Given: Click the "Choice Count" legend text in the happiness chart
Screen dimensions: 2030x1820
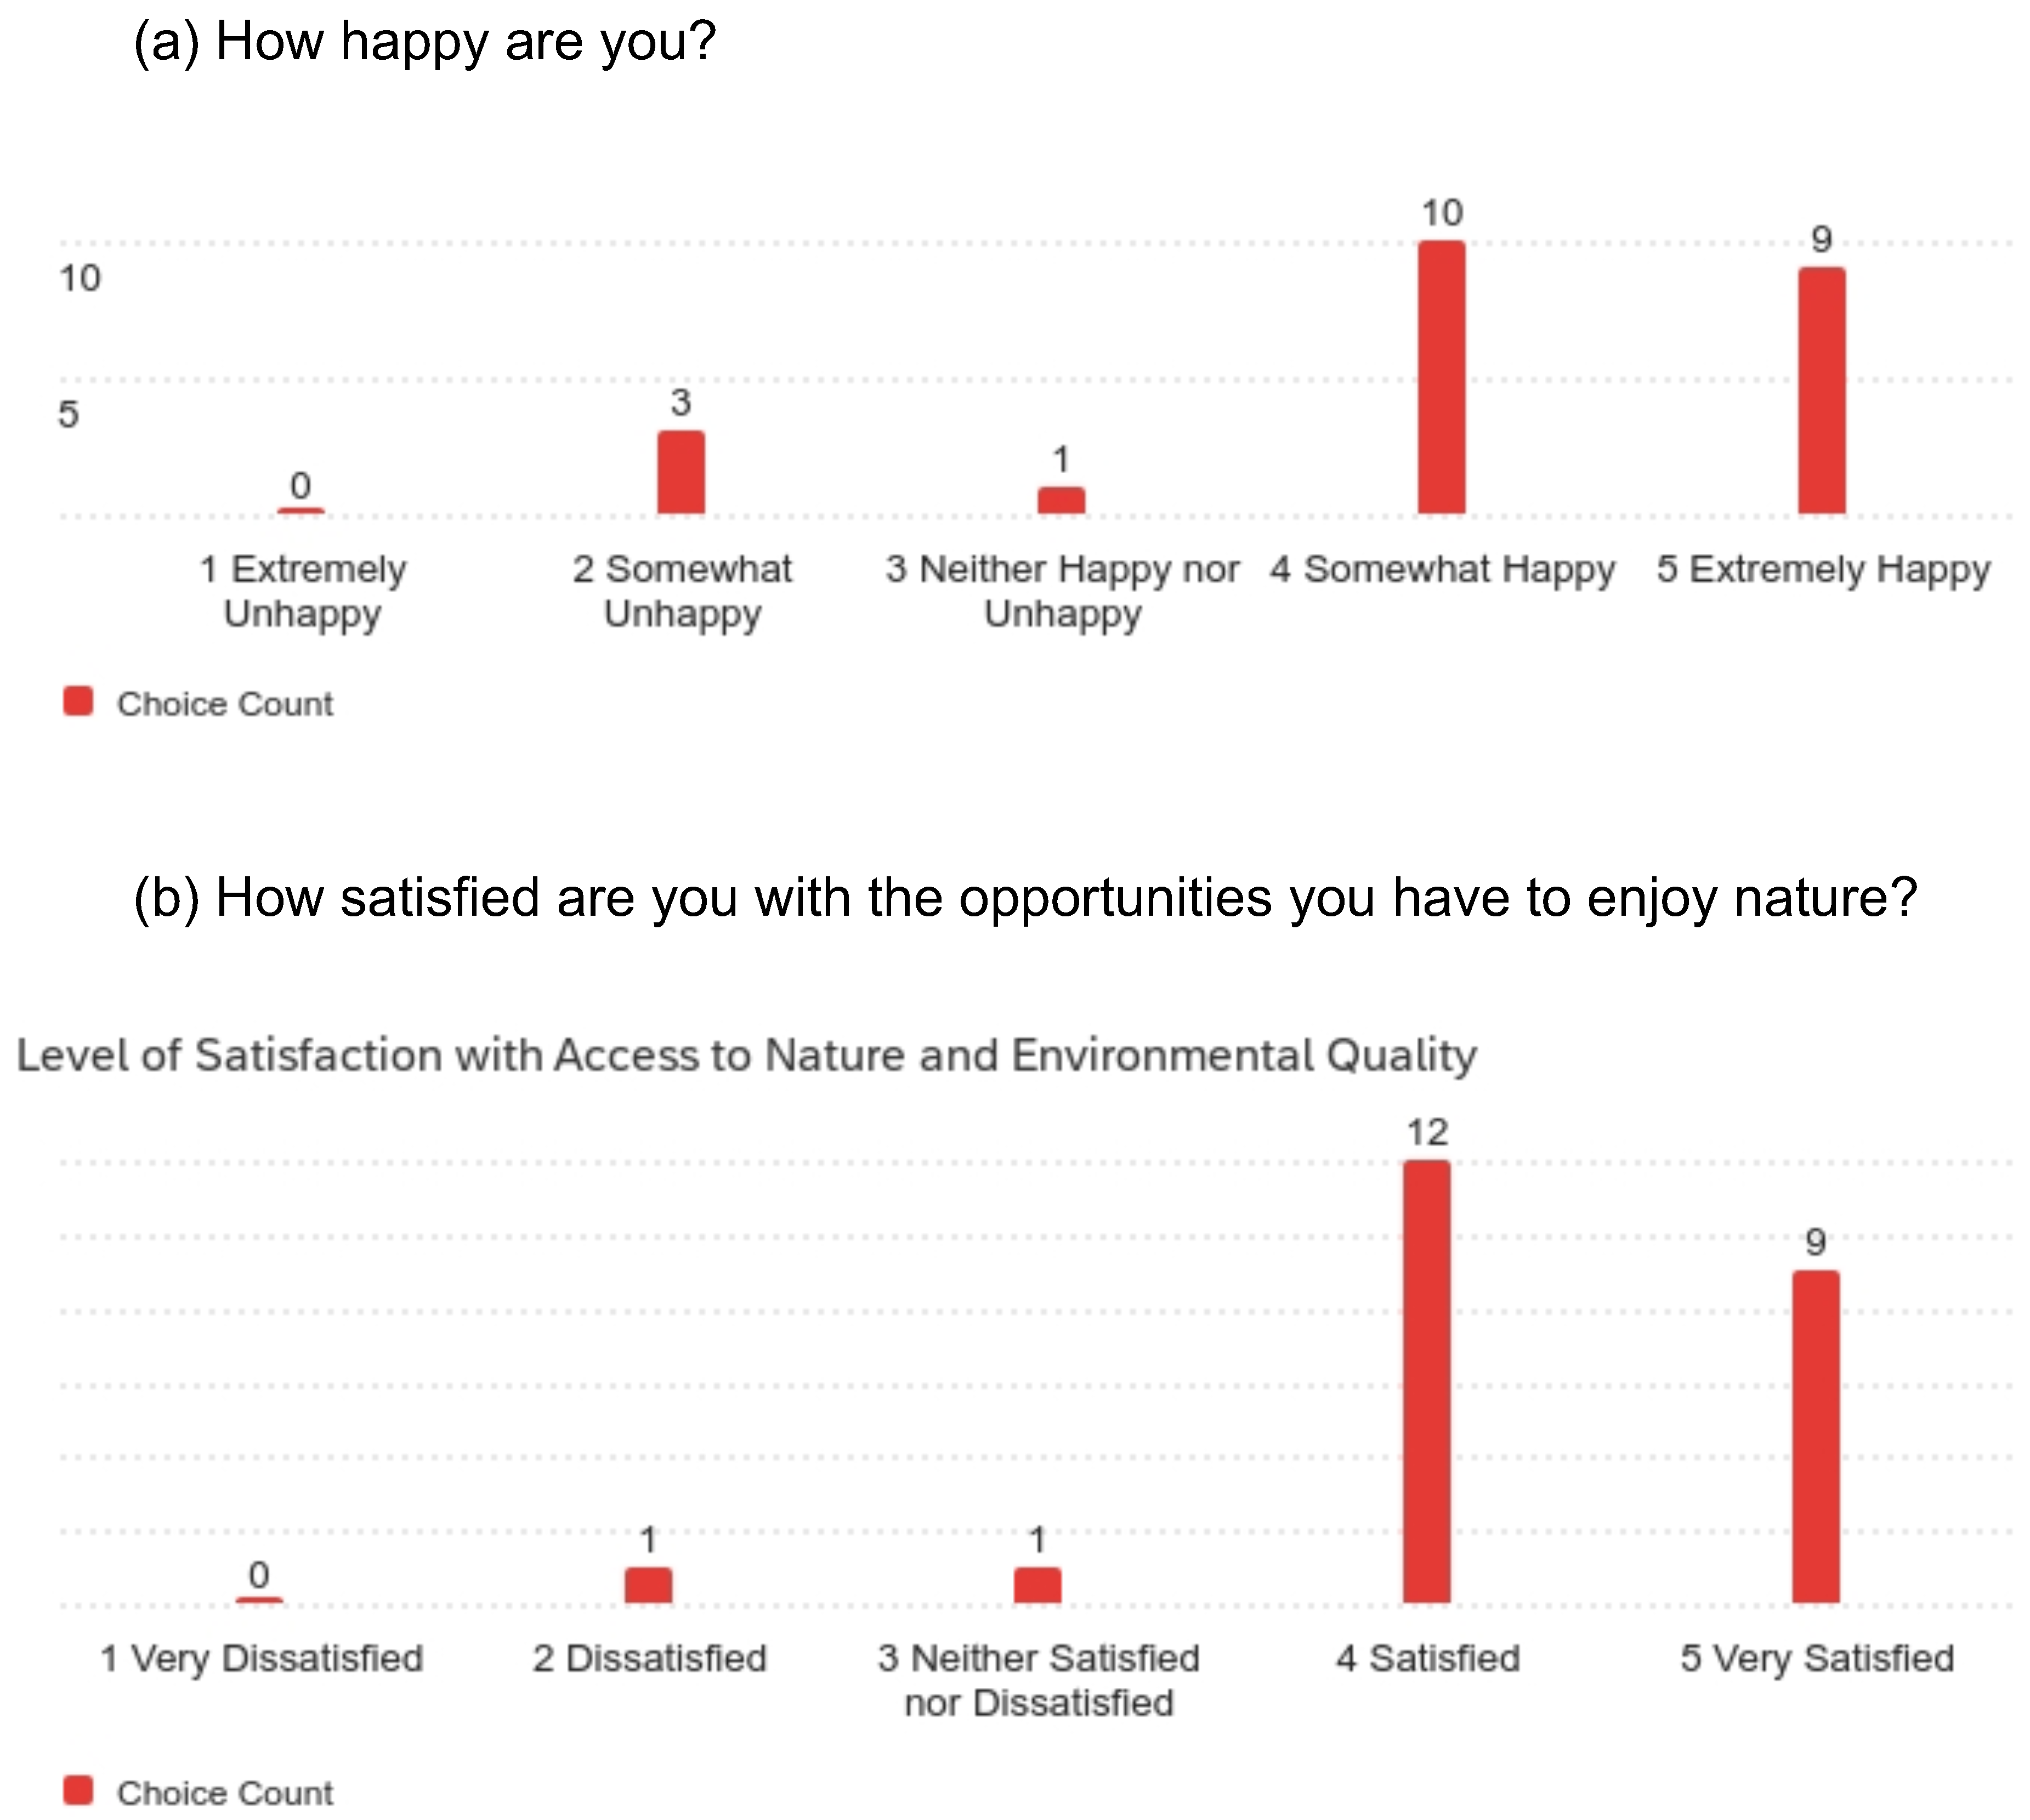Looking at the screenshot, I should [x=225, y=704].
